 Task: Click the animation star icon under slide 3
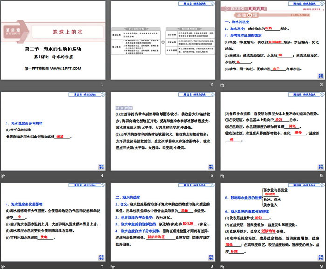(221, 84)
